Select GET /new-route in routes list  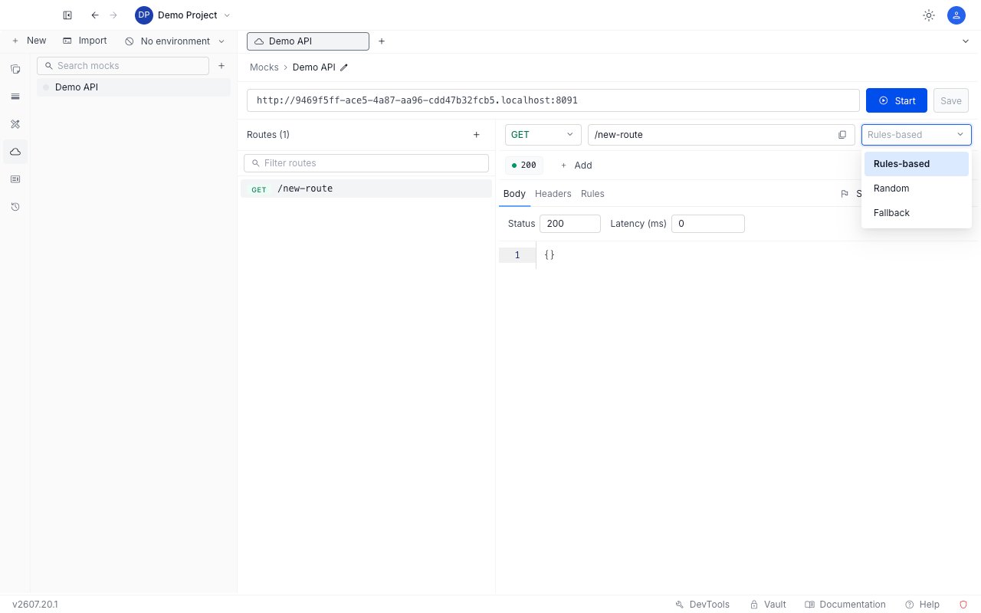coord(366,188)
